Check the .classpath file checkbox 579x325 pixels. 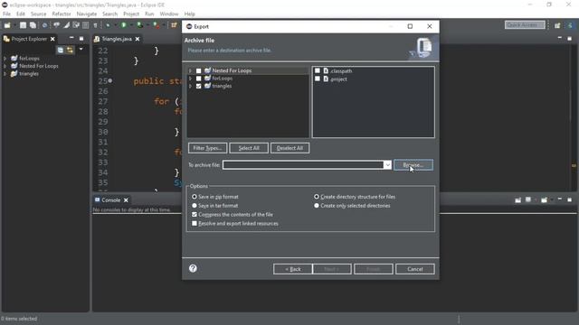tap(318, 70)
